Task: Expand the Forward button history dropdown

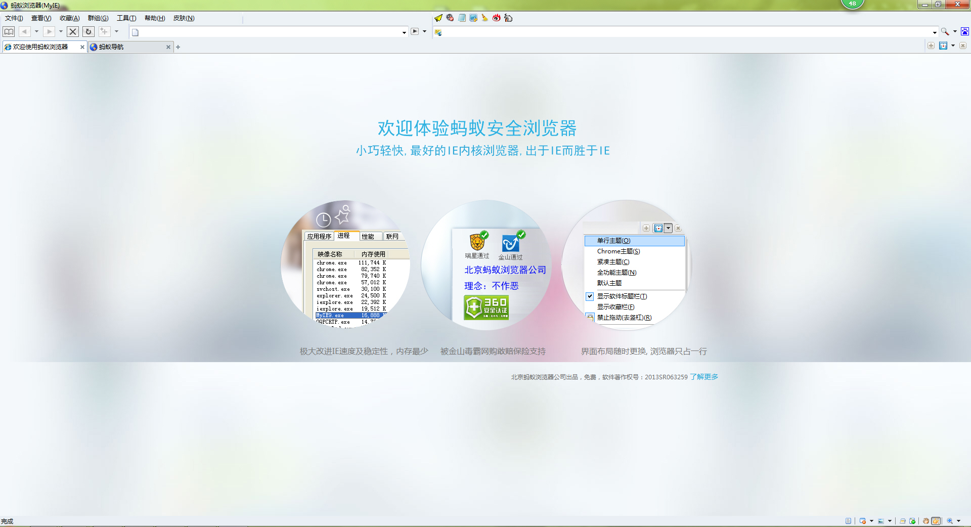Action: (x=61, y=31)
